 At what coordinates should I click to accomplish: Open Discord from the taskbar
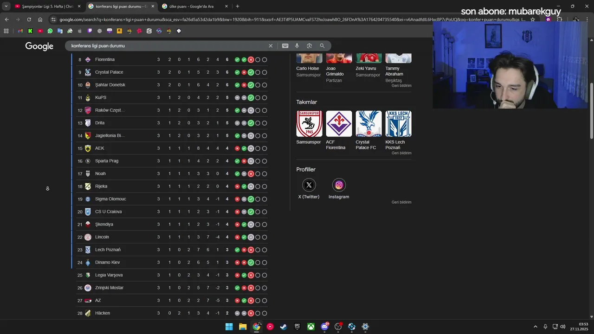point(324,327)
